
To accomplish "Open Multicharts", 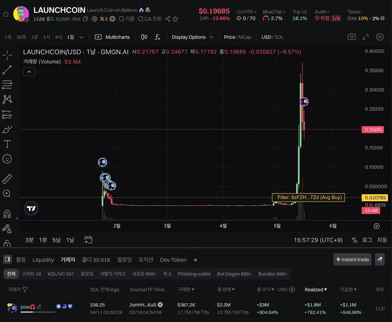I will [x=112, y=37].
